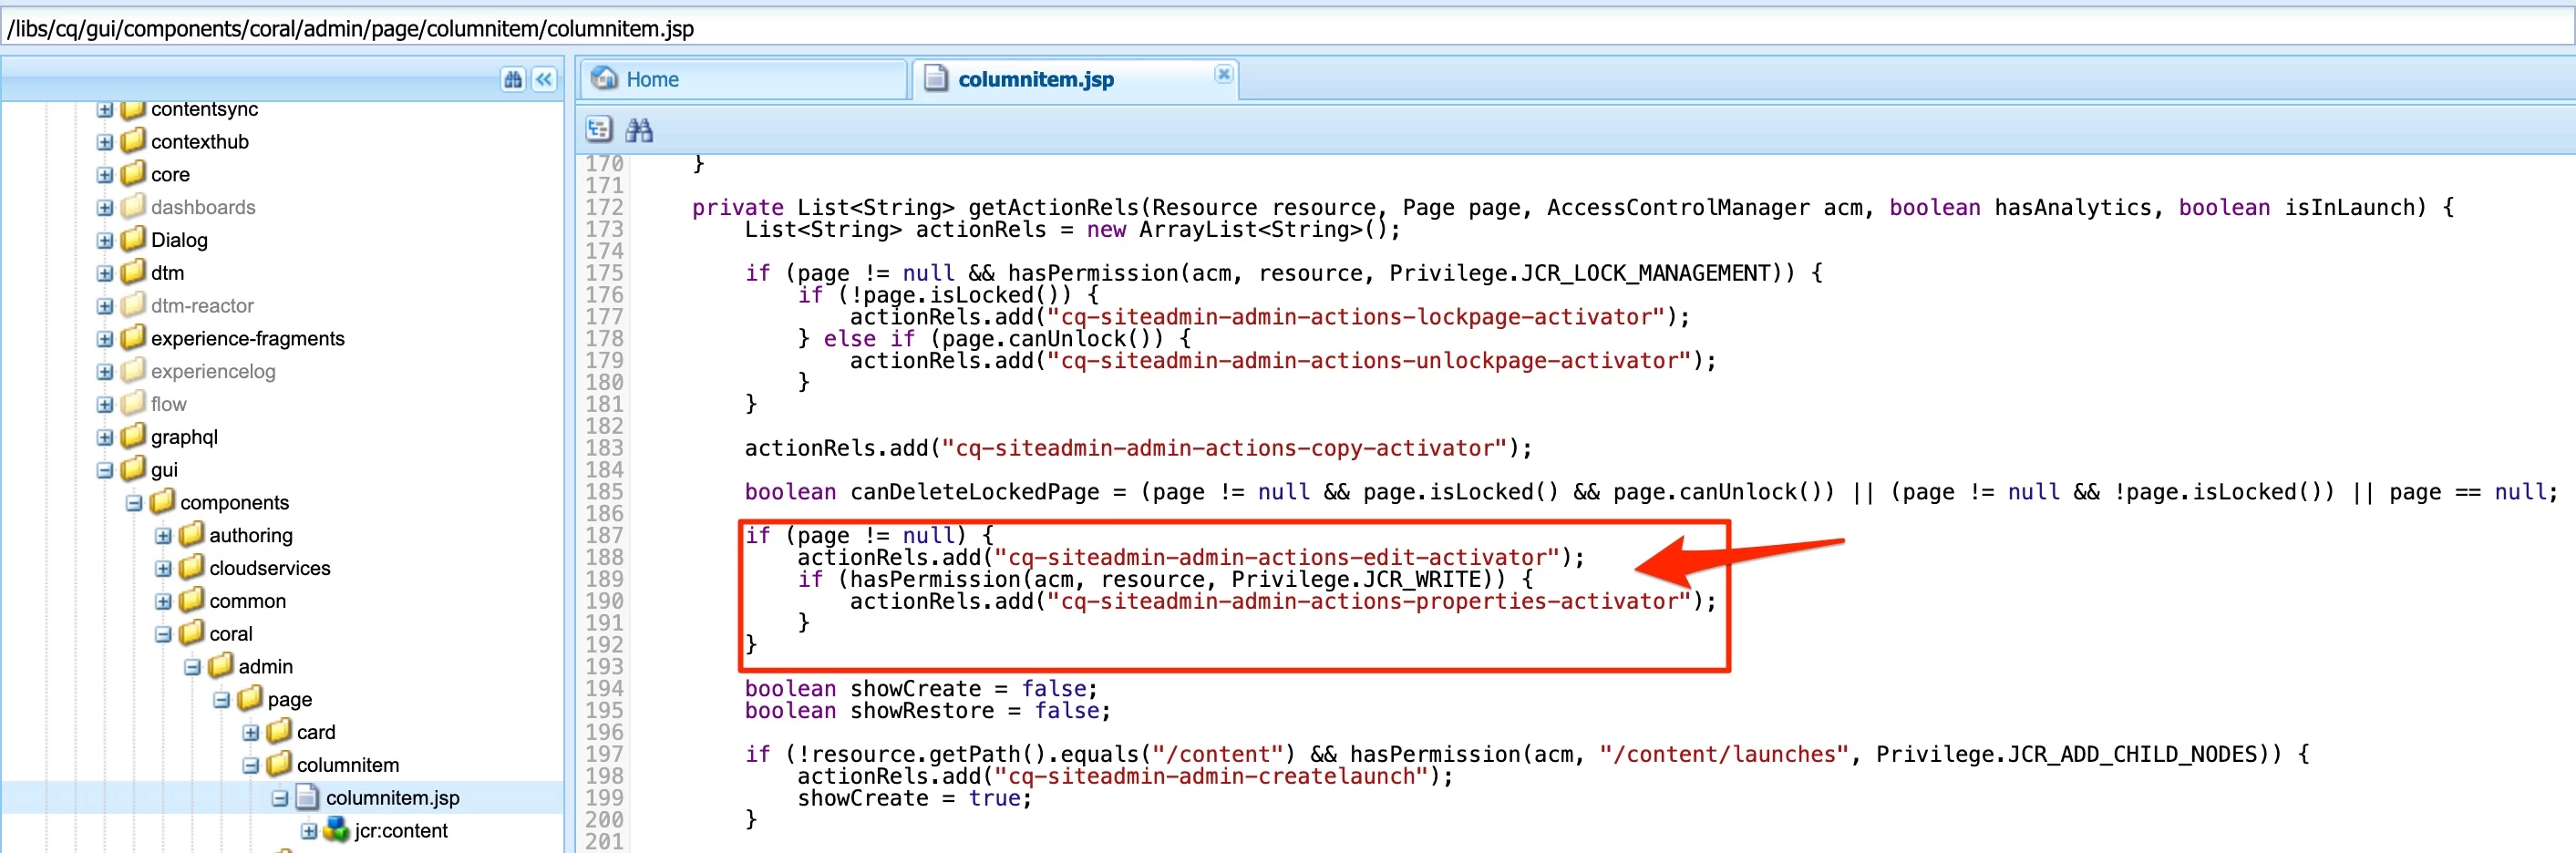Click the gui folder icon

[x=133, y=468]
